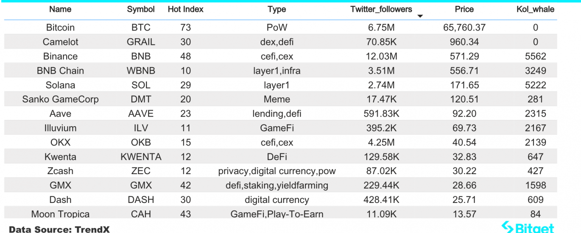Viewport: 581px width, 233px height.
Task: Sort by the Name column header
Action: pos(60,9)
